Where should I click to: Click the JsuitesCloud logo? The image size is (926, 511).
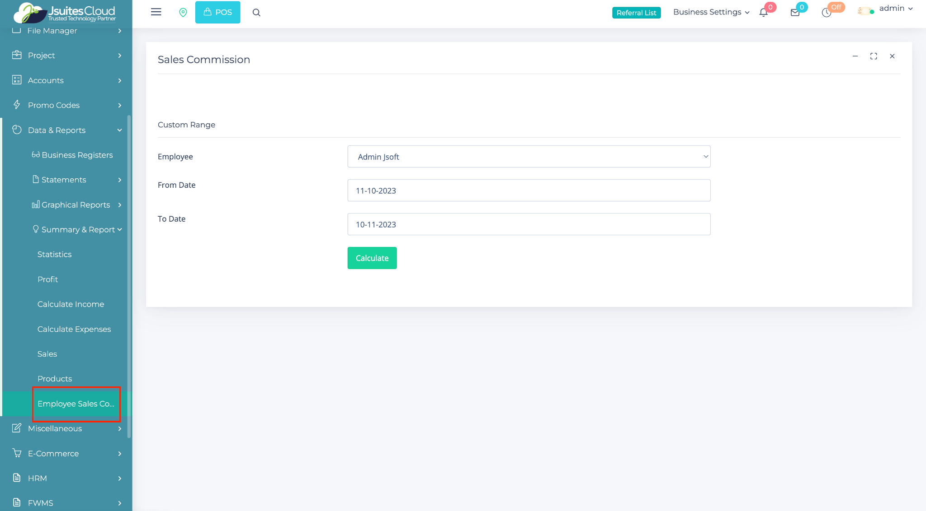click(x=65, y=13)
